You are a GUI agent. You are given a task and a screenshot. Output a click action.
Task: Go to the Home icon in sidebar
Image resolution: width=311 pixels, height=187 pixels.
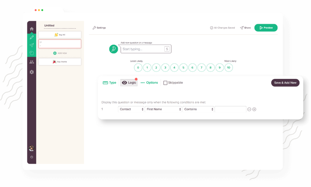31,29
